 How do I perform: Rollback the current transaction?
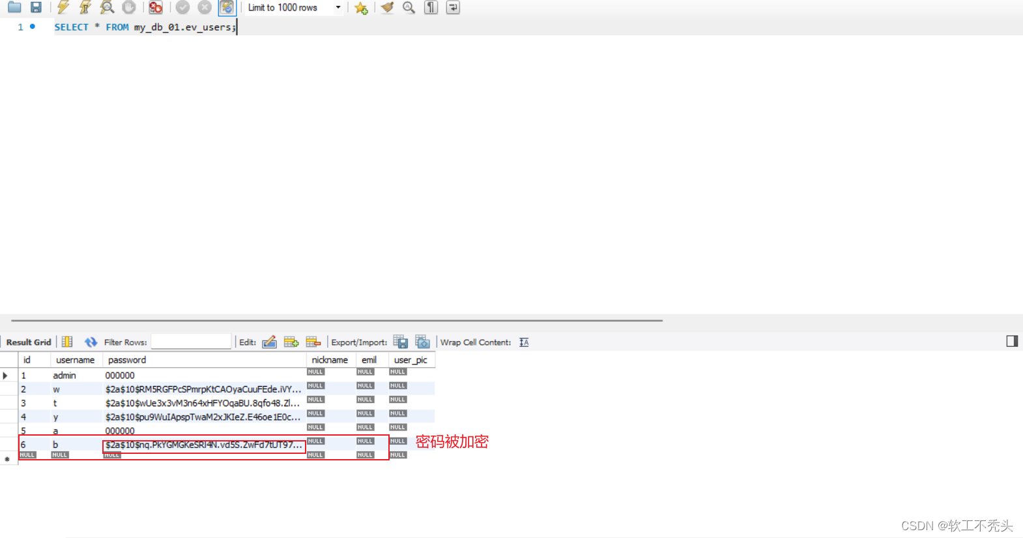coord(205,7)
